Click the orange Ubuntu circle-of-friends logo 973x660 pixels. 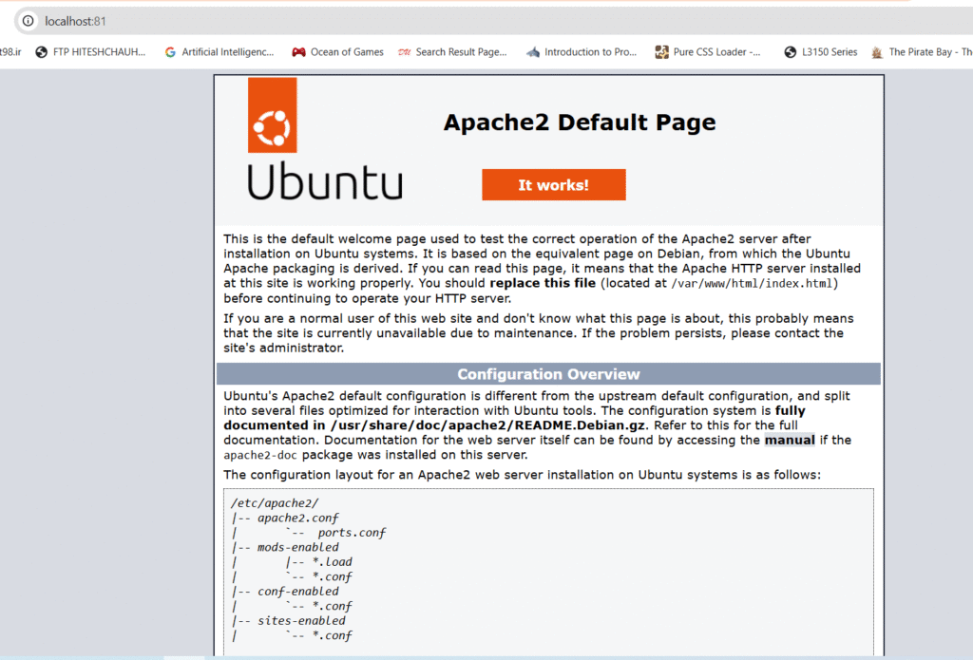pos(272,115)
